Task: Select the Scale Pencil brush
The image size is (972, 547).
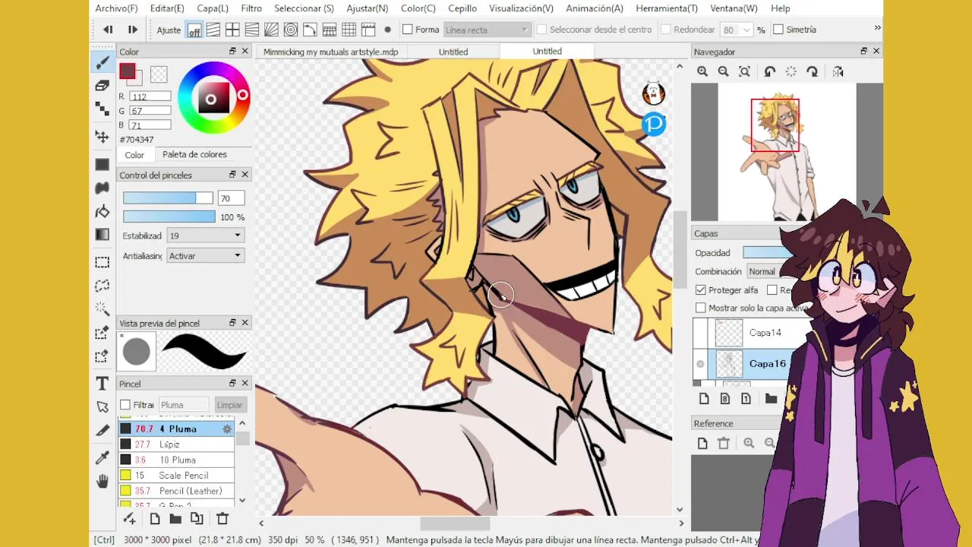Action: coord(176,476)
